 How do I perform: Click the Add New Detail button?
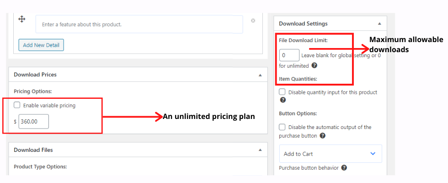tap(41, 45)
